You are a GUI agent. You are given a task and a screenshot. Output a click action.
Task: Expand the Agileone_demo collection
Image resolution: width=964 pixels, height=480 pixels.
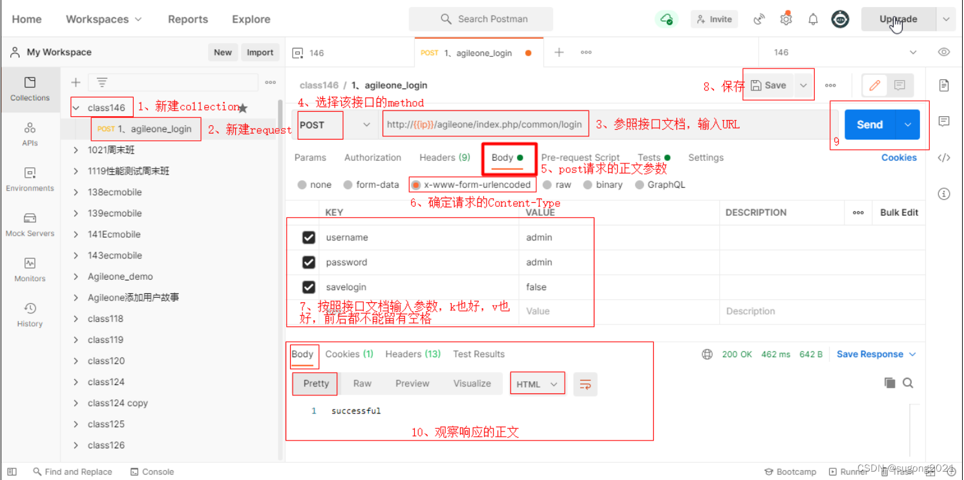[x=76, y=277]
